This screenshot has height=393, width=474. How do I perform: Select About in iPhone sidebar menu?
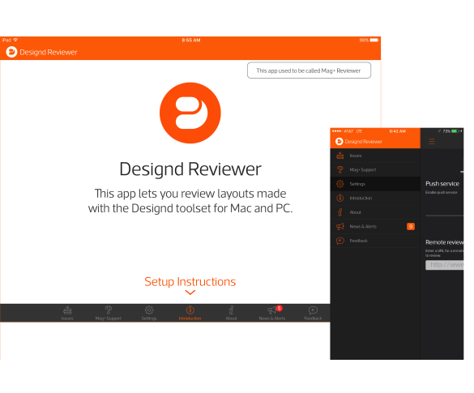(x=355, y=212)
